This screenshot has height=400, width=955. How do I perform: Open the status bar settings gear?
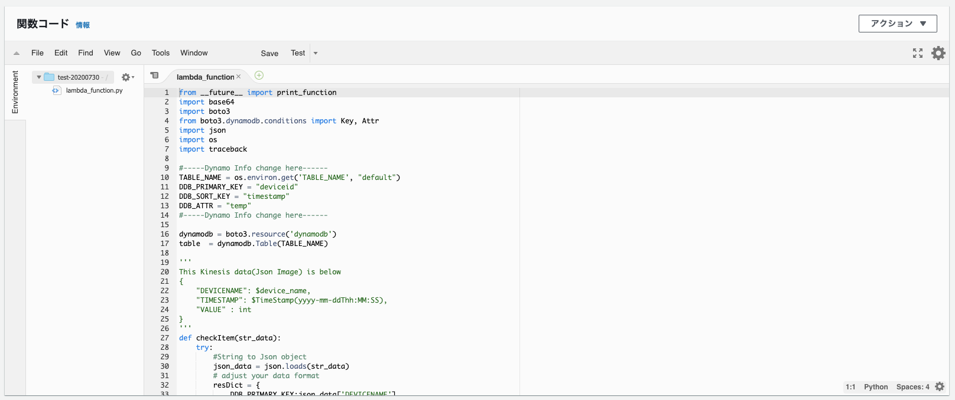point(940,387)
